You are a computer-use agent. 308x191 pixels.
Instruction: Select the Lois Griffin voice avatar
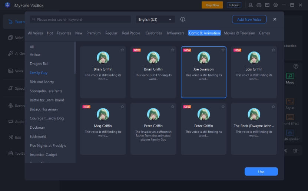254,57
